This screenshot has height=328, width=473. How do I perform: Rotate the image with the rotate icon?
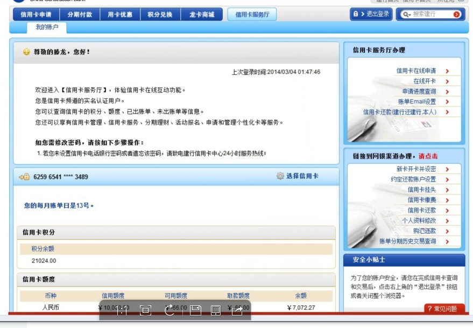point(170,310)
